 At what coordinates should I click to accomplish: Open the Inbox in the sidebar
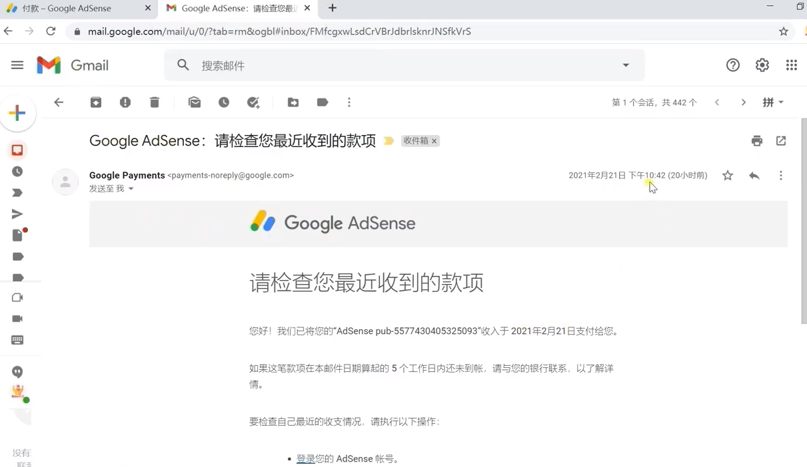17,150
